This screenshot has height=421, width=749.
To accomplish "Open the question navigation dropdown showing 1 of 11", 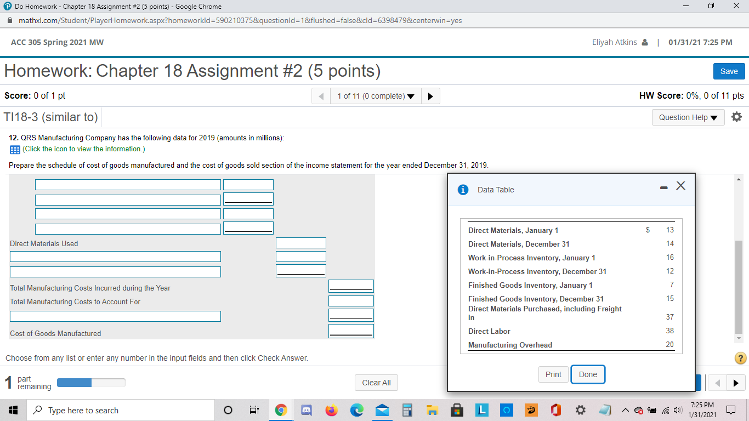I will (x=375, y=95).
